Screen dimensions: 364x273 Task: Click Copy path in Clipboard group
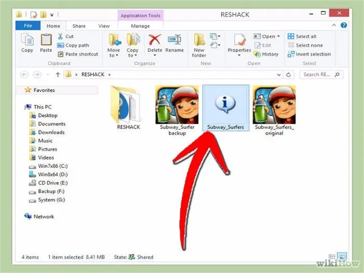(x=73, y=45)
